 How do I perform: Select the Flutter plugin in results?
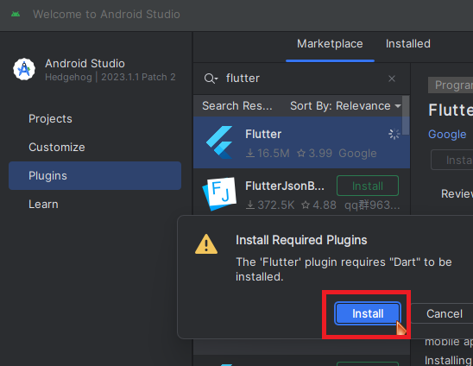(301, 142)
